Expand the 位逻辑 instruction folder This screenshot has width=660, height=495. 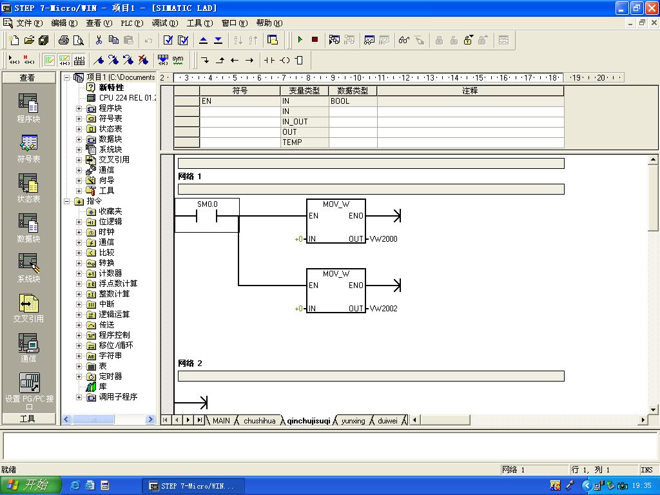pyautogui.click(x=79, y=222)
